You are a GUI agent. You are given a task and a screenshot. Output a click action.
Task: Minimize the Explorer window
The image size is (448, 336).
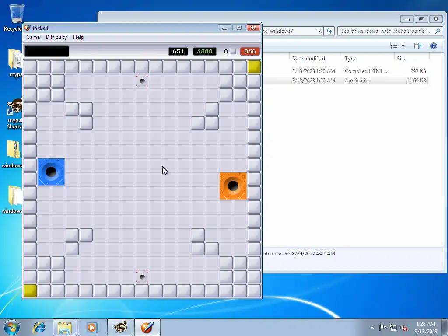click(x=407, y=19)
